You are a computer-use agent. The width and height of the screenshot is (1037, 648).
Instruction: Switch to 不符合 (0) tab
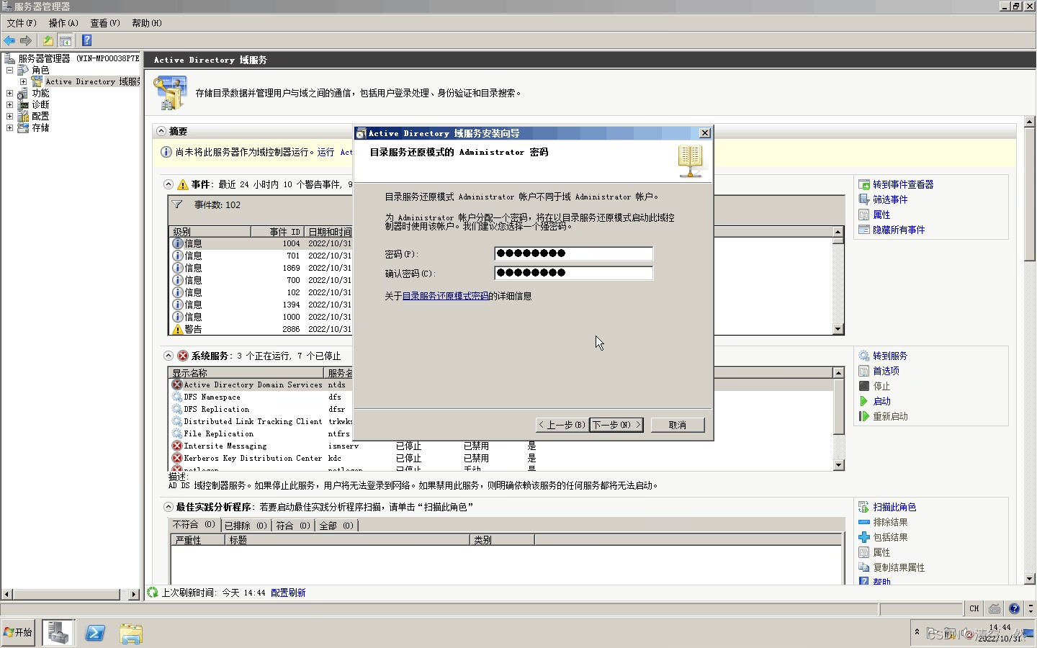194,525
